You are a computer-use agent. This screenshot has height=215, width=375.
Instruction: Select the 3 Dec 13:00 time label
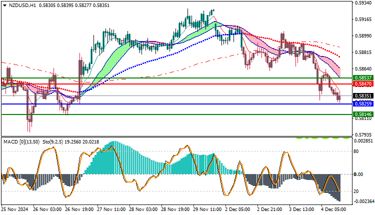(302, 209)
